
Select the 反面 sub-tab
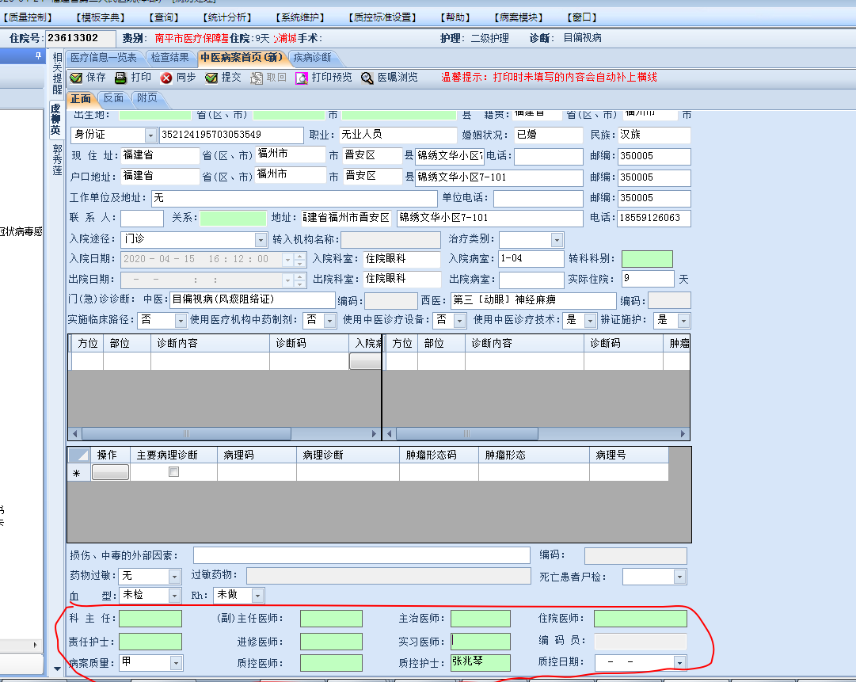click(x=113, y=98)
